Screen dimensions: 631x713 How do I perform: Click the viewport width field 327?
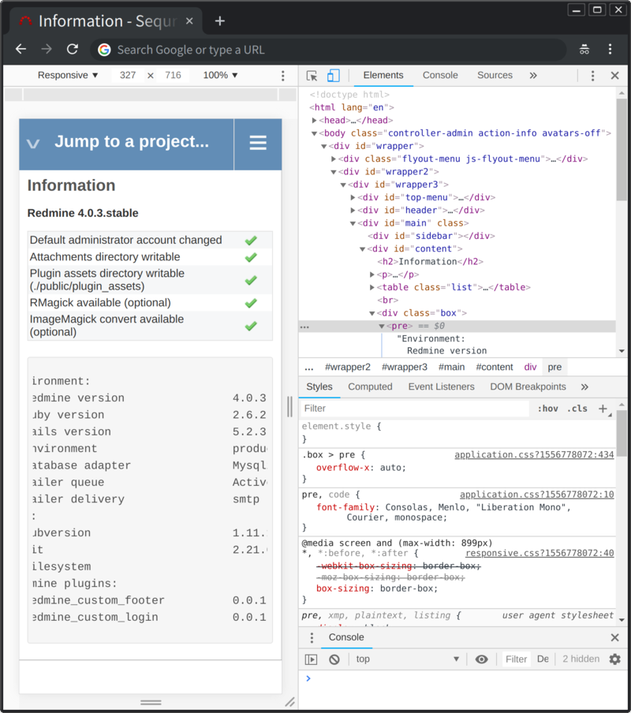[128, 76]
